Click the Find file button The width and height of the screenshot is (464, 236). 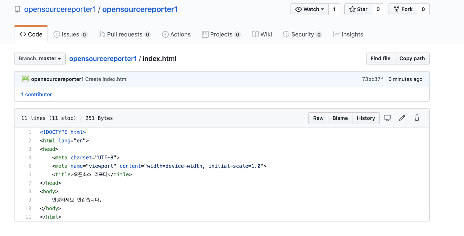[x=380, y=58]
